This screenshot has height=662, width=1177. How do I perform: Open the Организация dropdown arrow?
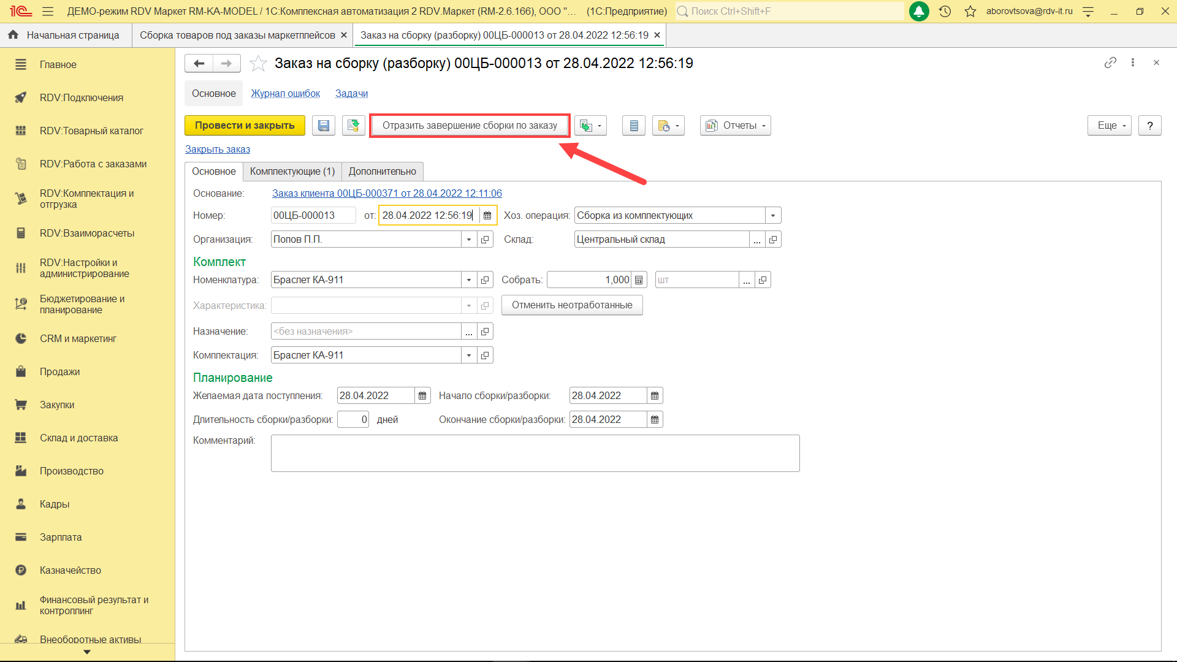click(x=469, y=240)
